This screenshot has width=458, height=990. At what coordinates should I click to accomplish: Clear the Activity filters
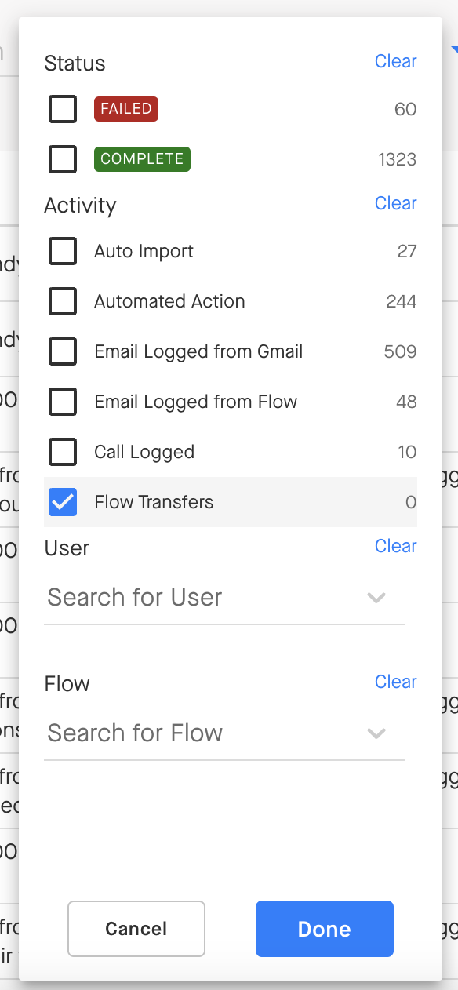(x=395, y=203)
